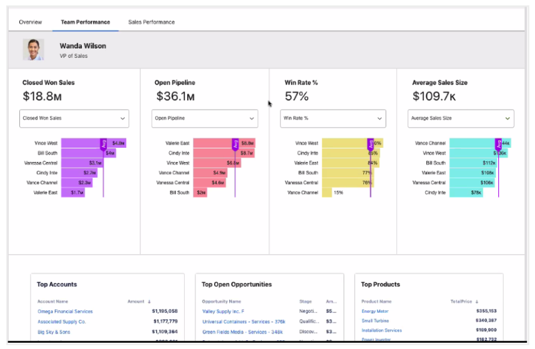Open Big Sky & Sons account
Viewport: 535px width, 349px height.
click(x=54, y=332)
